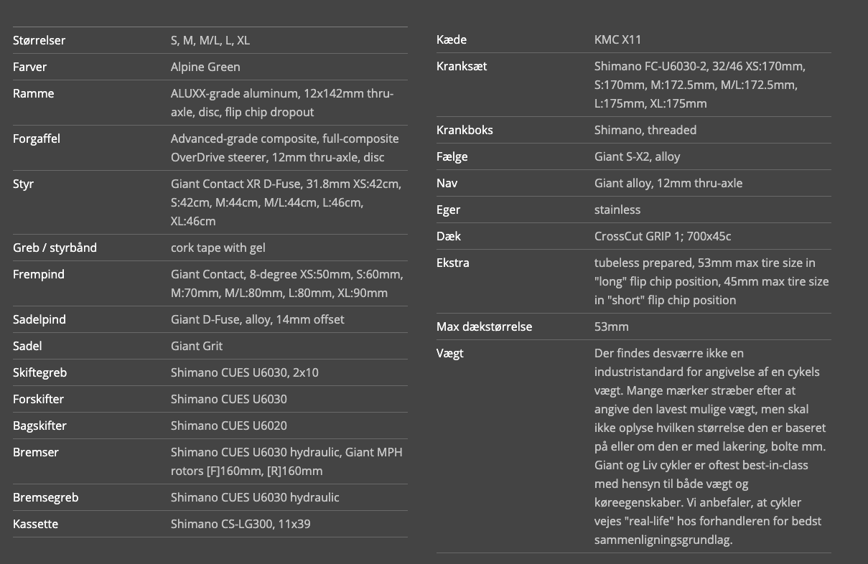Click the 'Sadelpind' label

(x=39, y=319)
